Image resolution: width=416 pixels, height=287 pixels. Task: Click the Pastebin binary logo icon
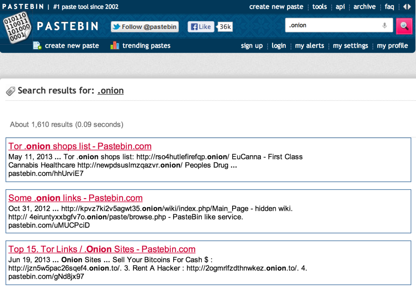pos(16,27)
